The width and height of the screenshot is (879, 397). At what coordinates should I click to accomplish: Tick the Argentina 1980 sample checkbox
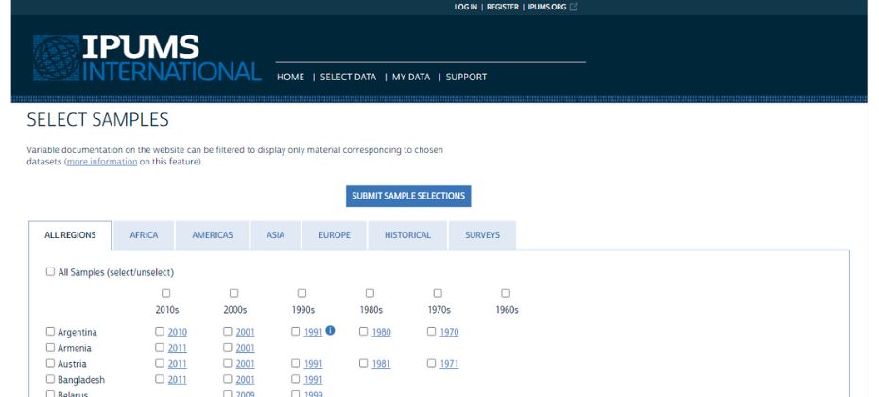[x=363, y=332]
